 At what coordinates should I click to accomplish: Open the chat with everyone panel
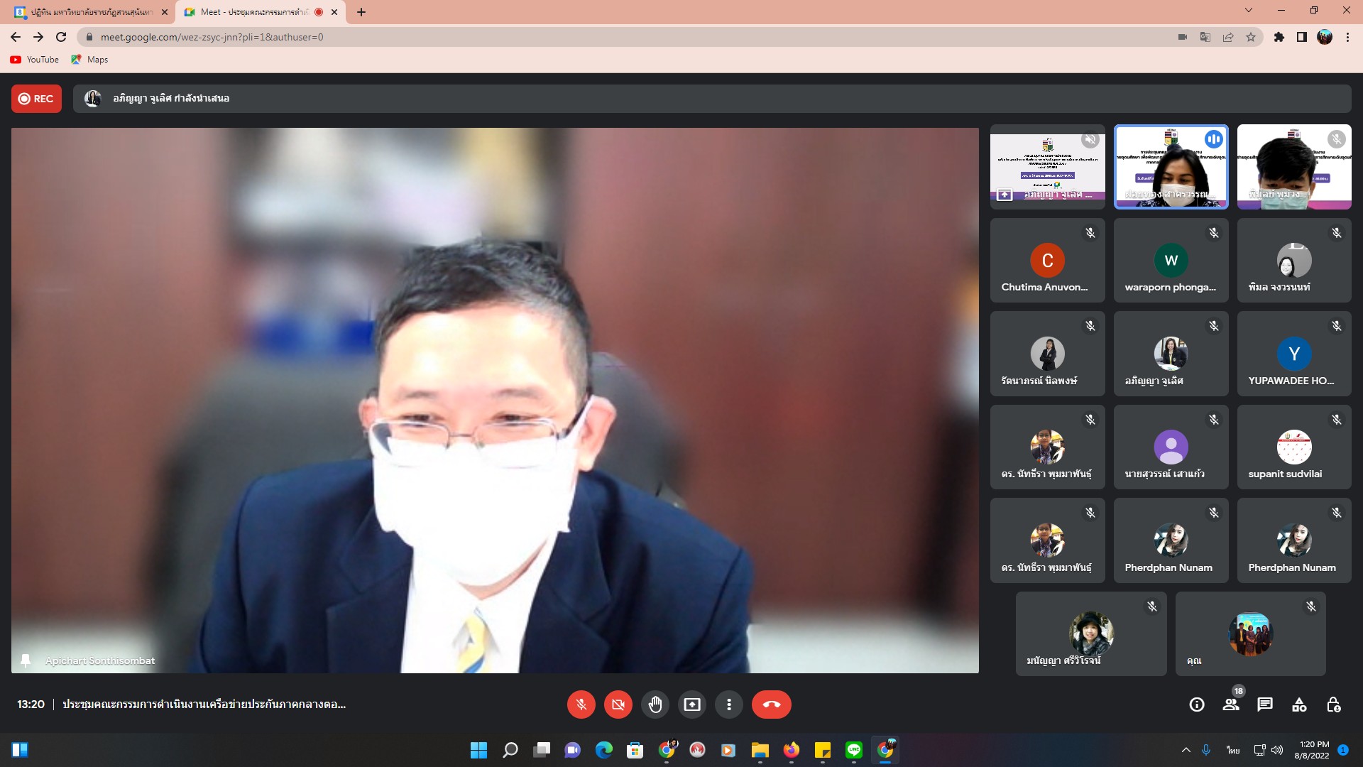tap(1265, 705)
